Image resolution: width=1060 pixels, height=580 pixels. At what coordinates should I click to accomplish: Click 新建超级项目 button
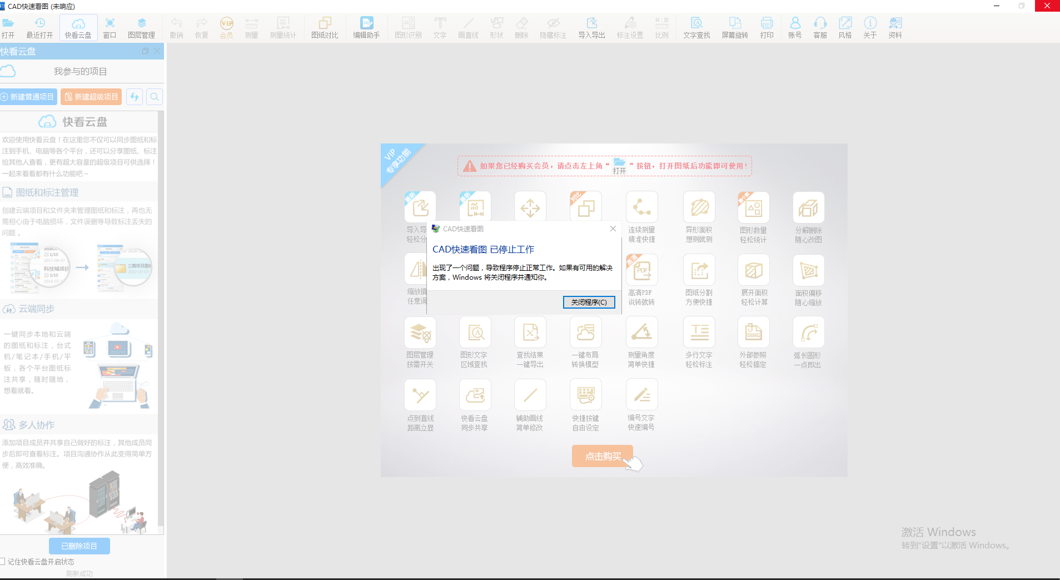(x=91, y=97)
